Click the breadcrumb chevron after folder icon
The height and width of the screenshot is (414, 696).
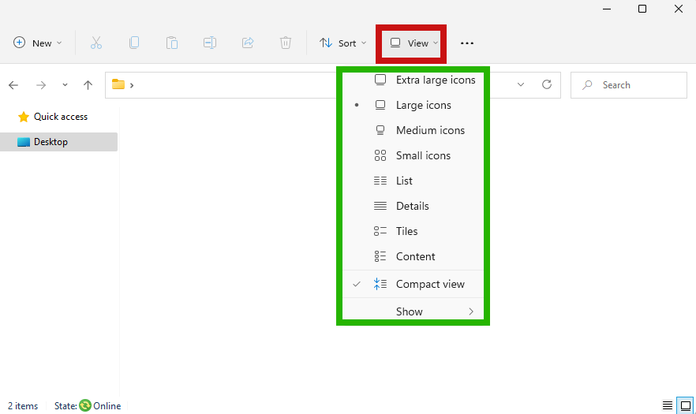click(x=132, y=84)
